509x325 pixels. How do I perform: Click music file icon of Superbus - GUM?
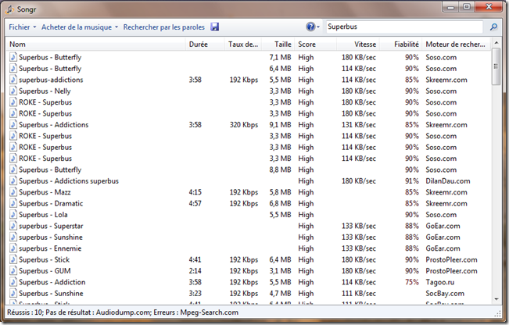tap(13, 271)
